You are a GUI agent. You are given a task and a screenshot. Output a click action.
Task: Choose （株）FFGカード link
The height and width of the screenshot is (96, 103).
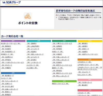7,65
